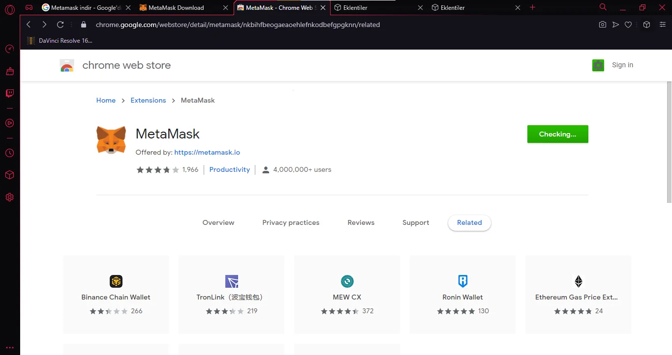Click the Chrome Web Store logo
The image size is (672, 355).
pyautogui.click(x=67, y=66)
